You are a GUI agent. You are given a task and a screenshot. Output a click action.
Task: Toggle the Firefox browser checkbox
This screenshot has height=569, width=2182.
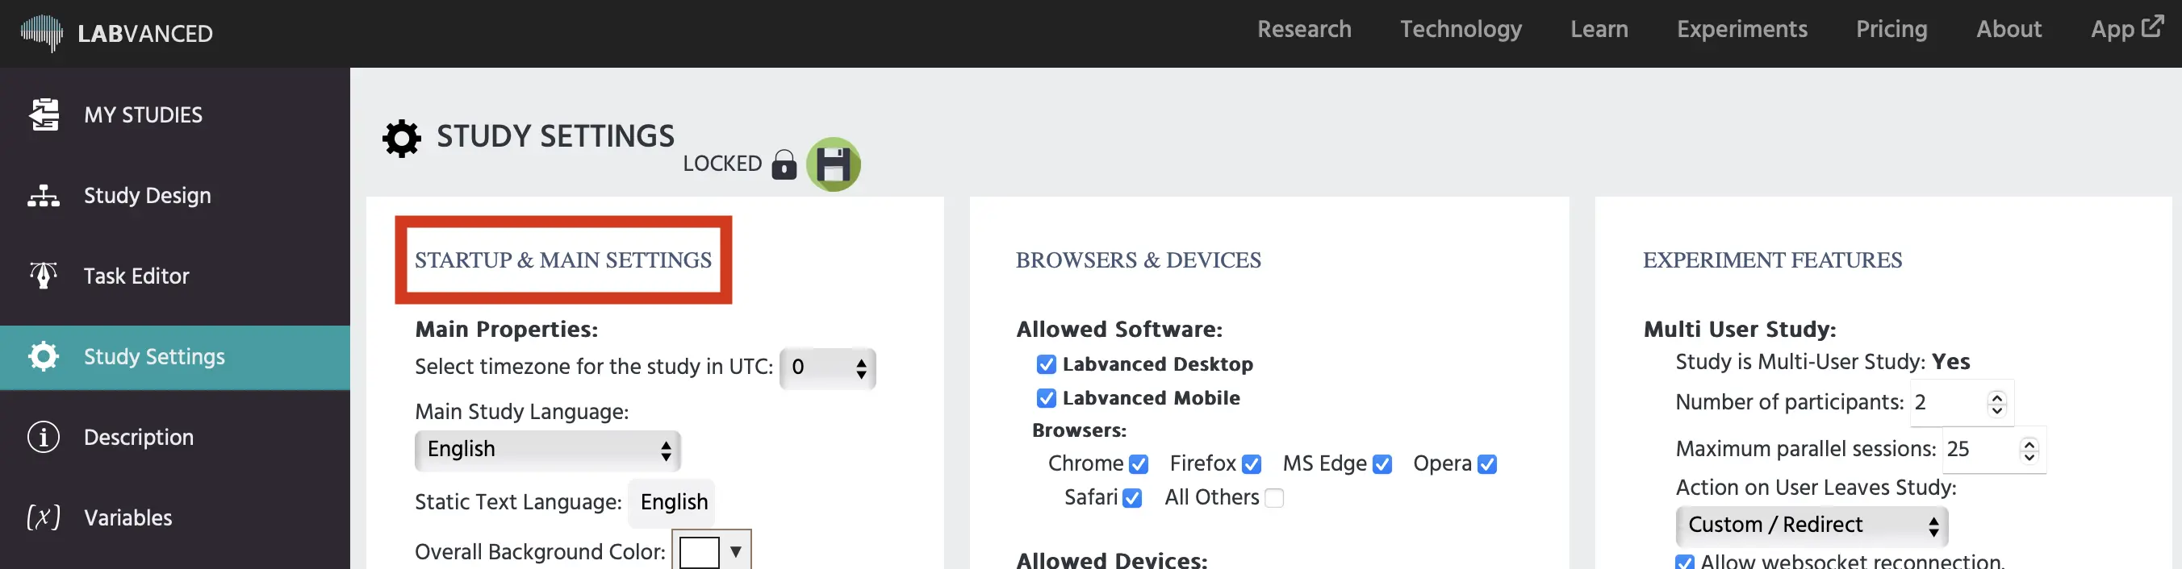(x=1251, y=464)
